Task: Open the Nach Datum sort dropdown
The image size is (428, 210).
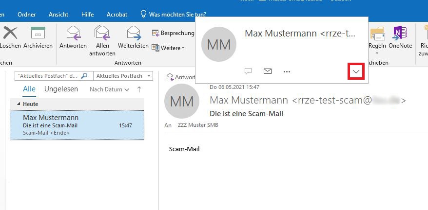Action: click(109, 89)
